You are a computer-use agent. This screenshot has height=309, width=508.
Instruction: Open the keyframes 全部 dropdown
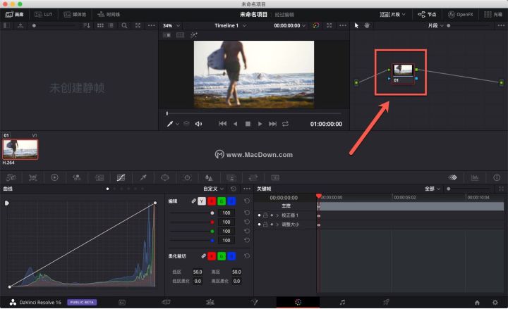(433, 189)
